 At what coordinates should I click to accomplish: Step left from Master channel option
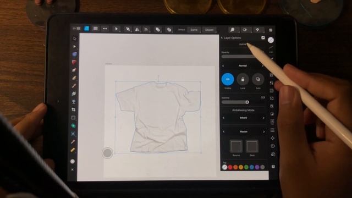224,132
